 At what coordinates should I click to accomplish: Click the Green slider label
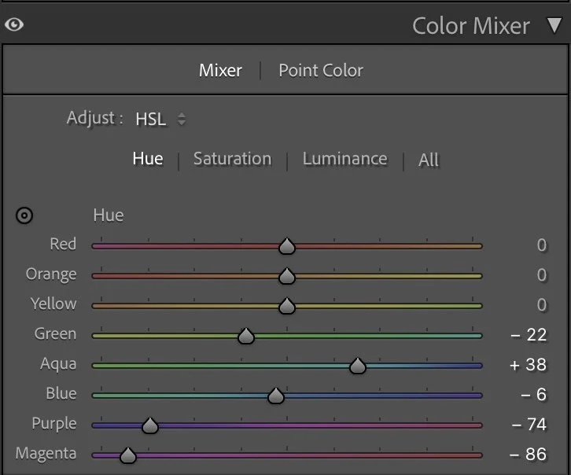click(55, 333)
